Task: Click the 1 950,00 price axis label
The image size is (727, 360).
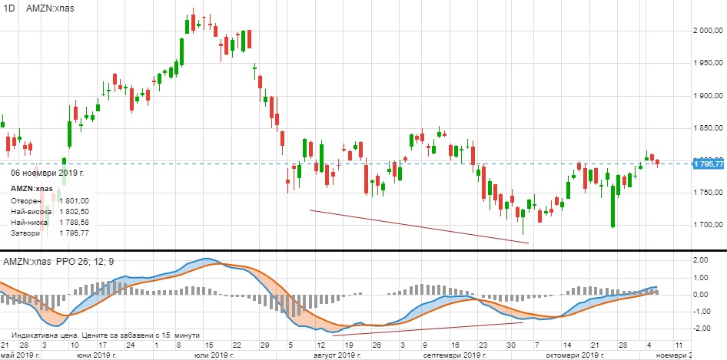Action: [708, 63]
